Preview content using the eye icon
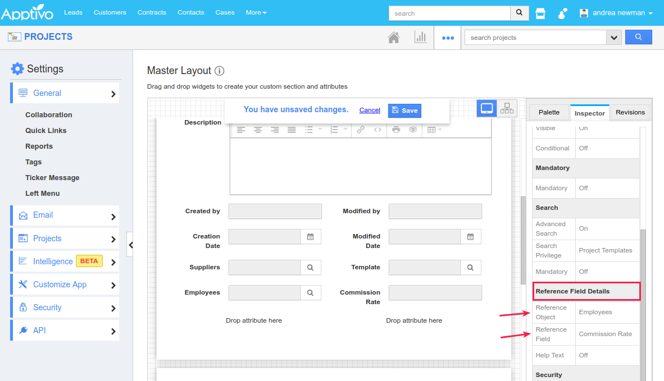 tap(413, 129)
